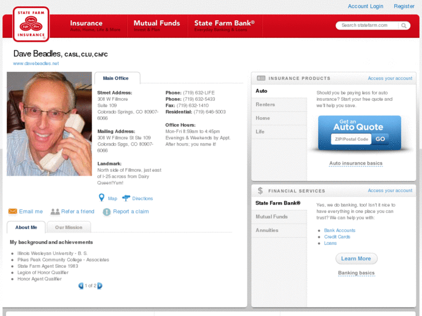
Task: Click the Report a claim alert icon
Action: click(107, 212)
